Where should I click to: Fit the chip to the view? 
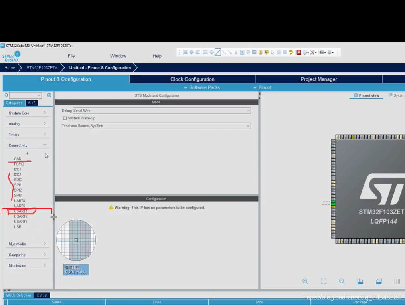tap(323, 281)
